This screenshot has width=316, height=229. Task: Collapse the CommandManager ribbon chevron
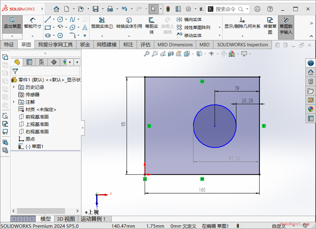[x=311, y=36]
